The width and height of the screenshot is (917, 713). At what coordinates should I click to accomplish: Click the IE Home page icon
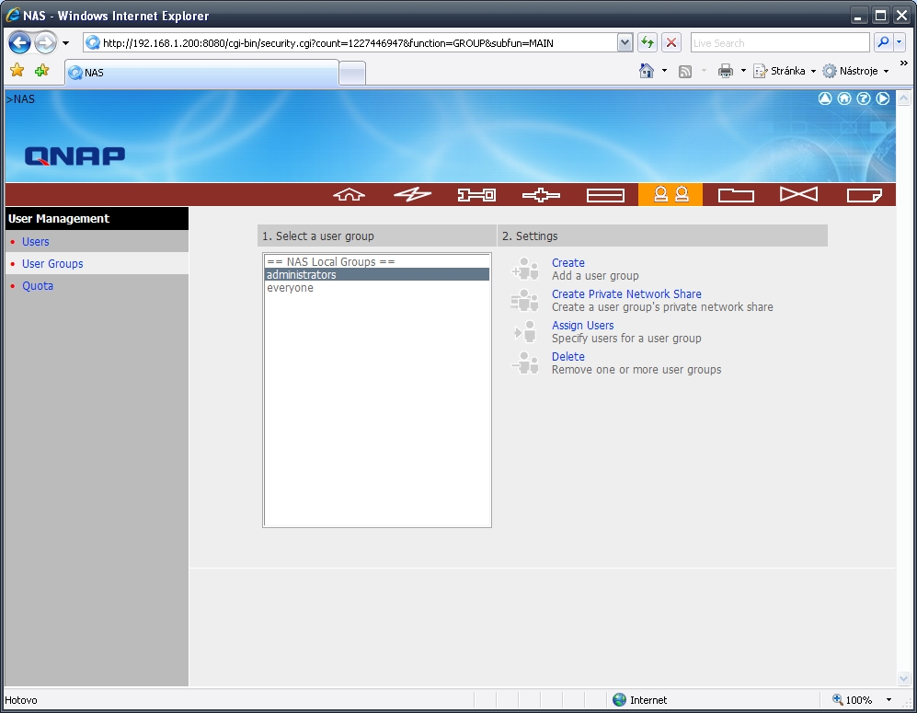pos(647,71)
